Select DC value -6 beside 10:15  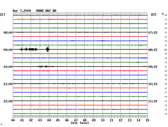pyautogui.click(x=165, y=84)
